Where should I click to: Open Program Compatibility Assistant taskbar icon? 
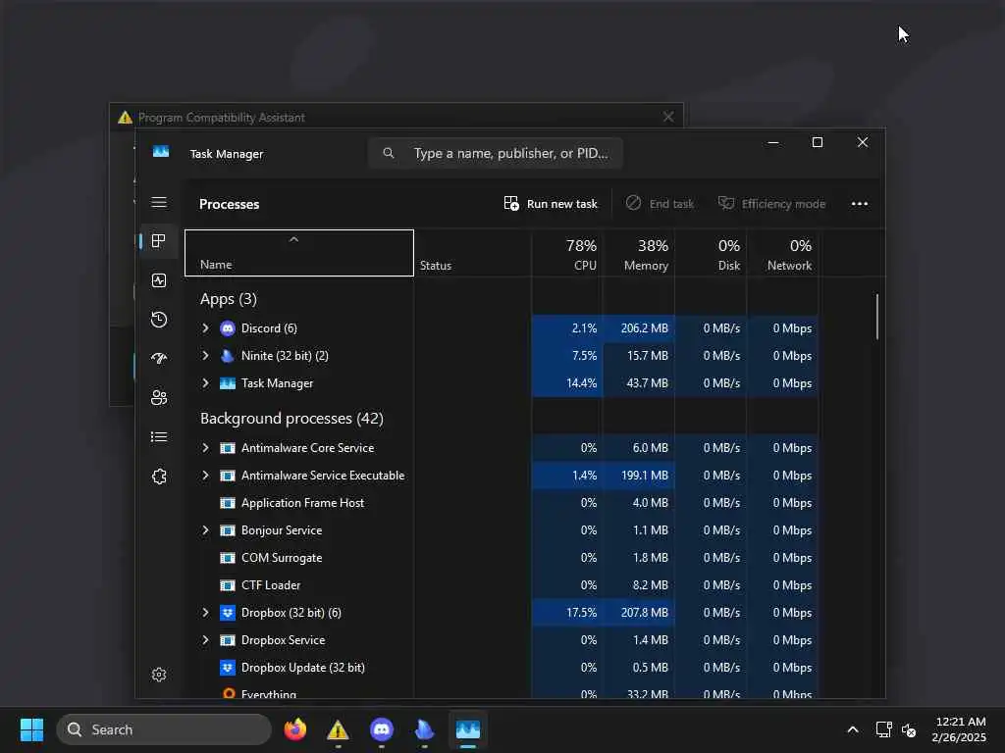pos(338,729)
